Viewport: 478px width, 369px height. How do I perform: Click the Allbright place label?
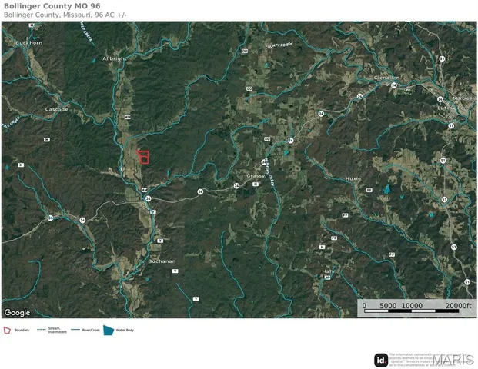tap(114, 58)
